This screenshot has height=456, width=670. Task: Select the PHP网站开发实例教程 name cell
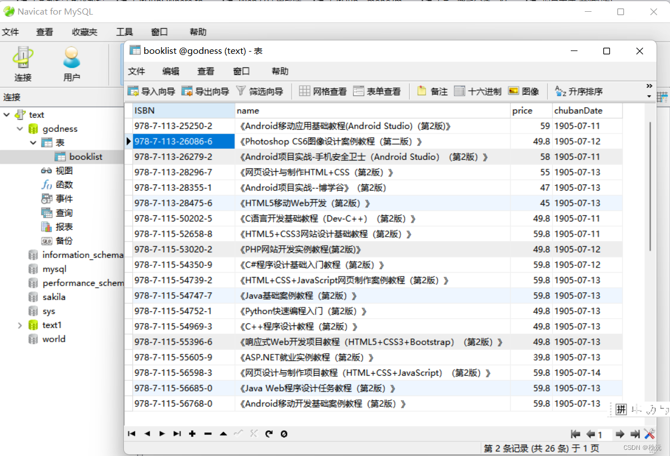click(x=373, y=250)
